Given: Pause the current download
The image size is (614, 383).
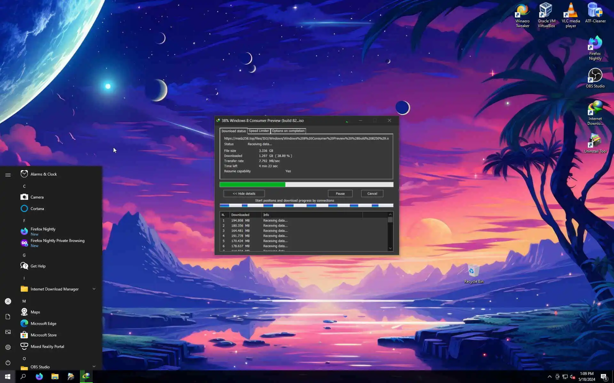Looking at the screenshot, I should (340, 193).
